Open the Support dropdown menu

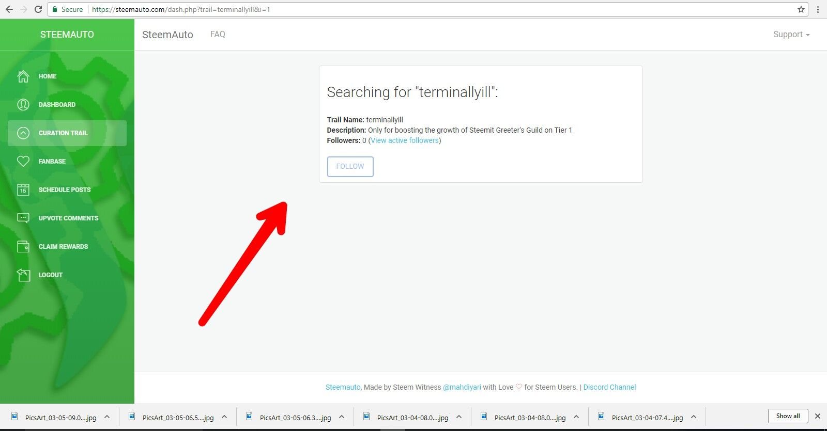click(x=791, y=35)
